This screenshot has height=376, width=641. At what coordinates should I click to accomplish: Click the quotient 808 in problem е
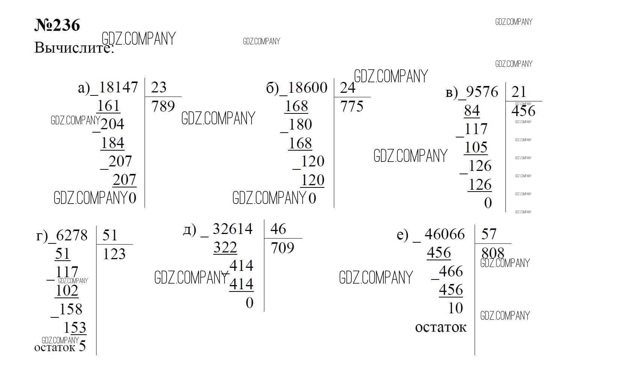pyautogui.click(x=493, y=253)
